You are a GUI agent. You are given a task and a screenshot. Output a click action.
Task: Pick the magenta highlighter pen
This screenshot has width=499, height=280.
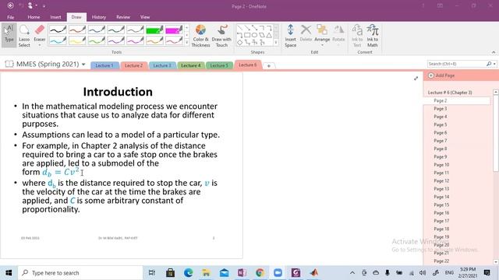click(174, 30)
